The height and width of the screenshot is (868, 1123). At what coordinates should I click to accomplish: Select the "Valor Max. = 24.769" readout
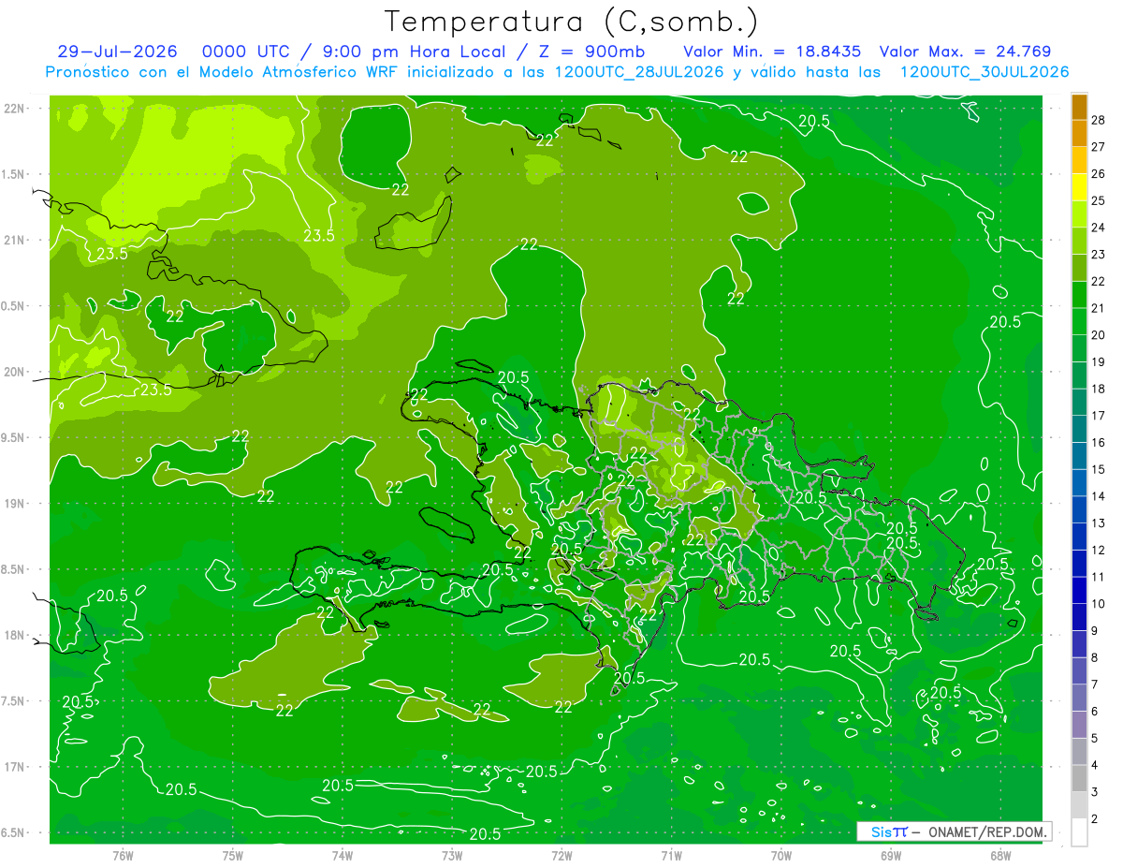click(x=964, y=51)
